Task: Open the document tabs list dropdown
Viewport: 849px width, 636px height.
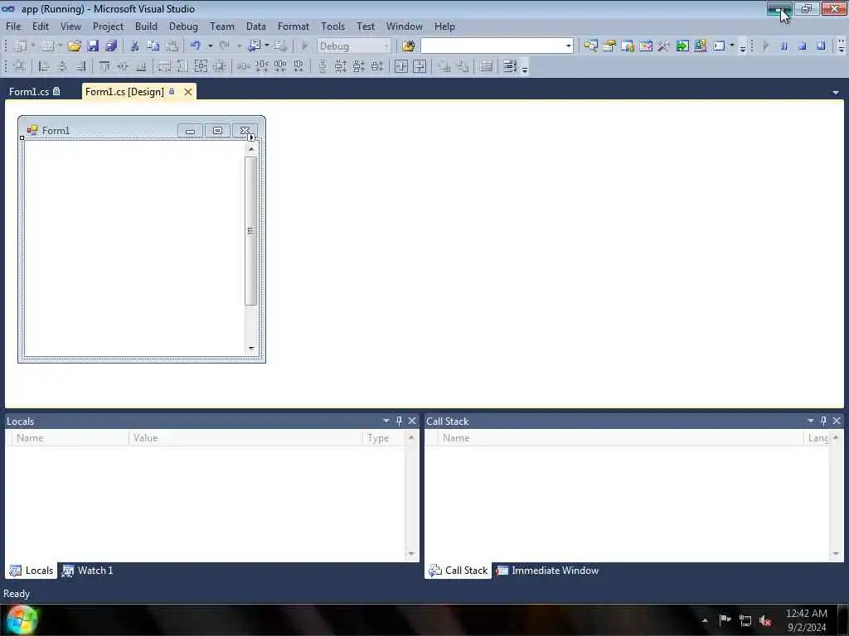Action: (x=836, y=93)
